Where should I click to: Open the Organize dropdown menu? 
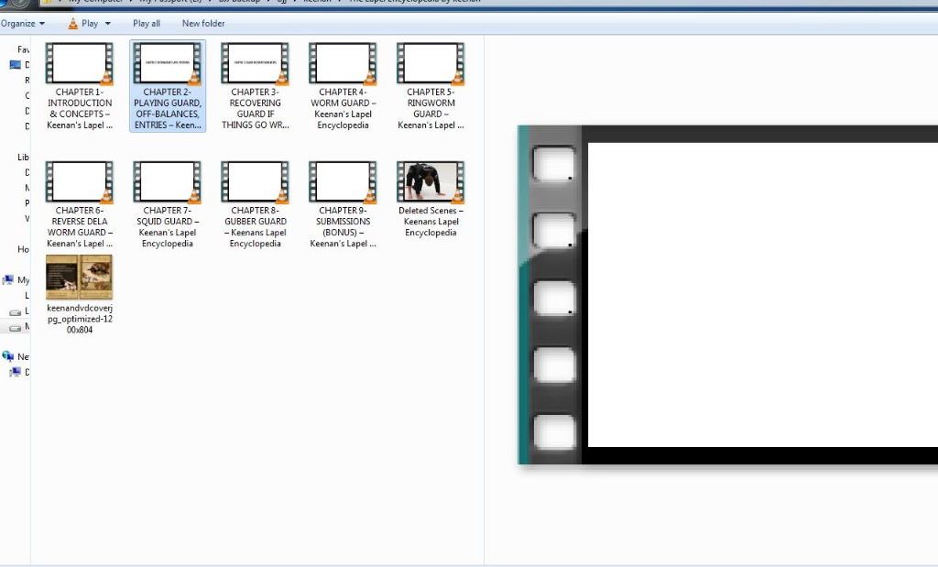(22, 24)
